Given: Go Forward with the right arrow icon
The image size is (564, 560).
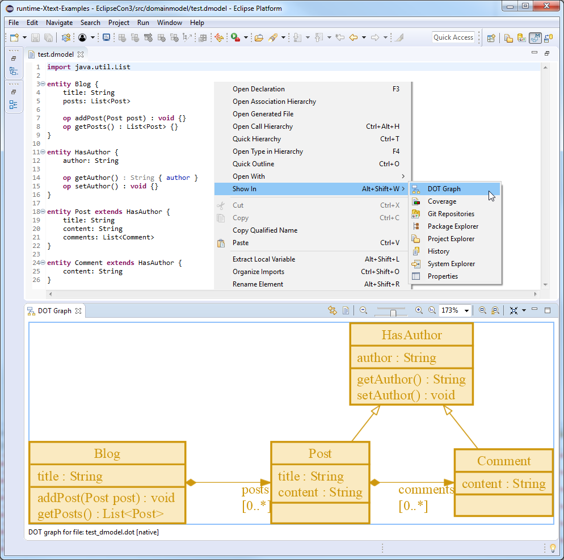Looking at the screenshot, I should 375,37.
